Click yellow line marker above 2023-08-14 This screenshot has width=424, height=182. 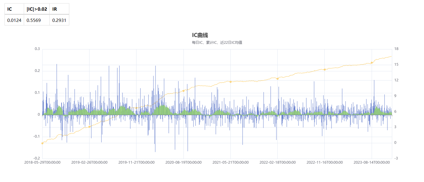[x=372, y=63]
